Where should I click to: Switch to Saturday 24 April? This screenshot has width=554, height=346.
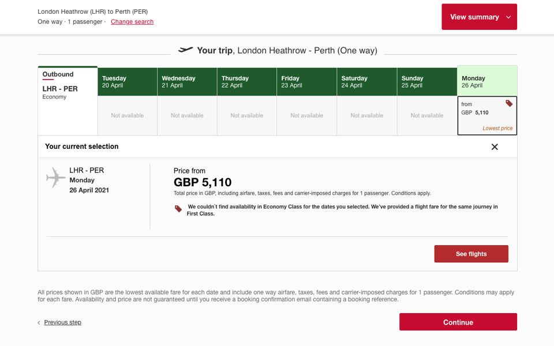point(367,82)
